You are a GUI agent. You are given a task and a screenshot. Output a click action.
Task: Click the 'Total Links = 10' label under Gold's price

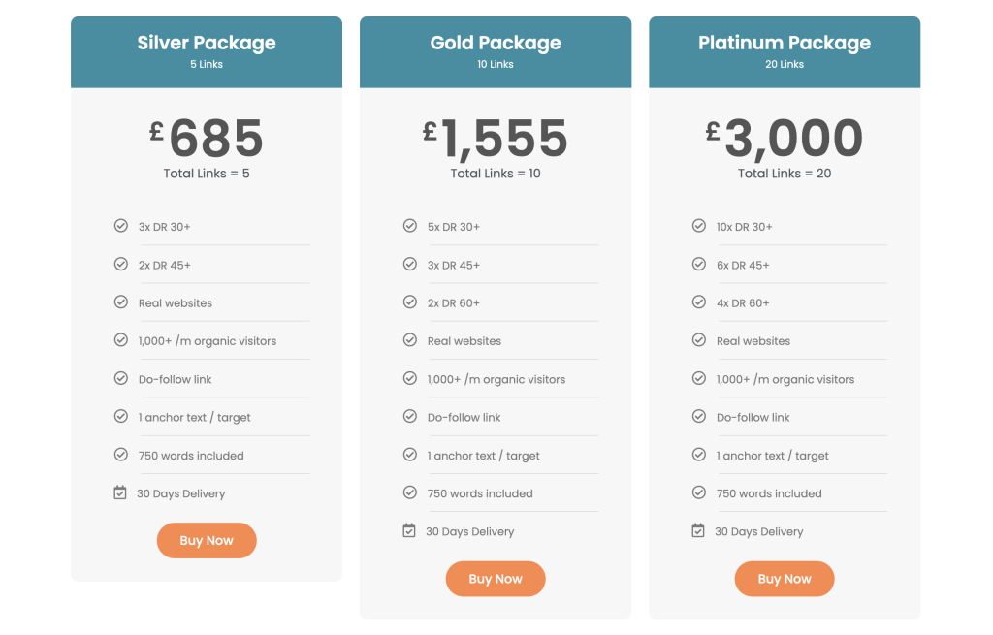pyautogui.click(x=496, y=174)
